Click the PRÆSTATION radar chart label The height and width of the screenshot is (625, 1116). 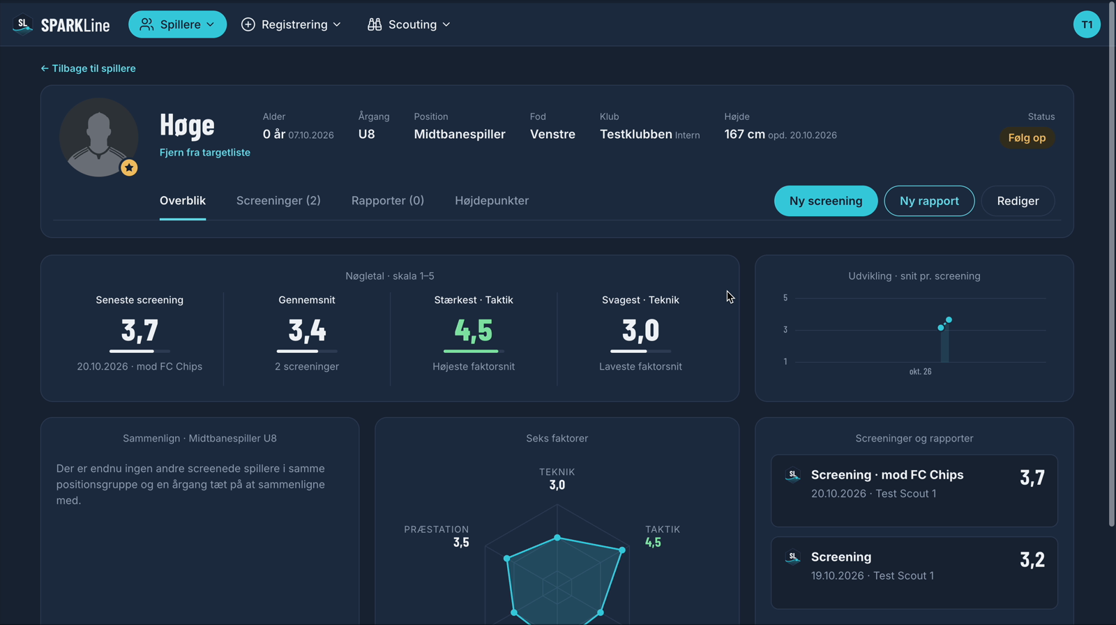pos(437,529)
